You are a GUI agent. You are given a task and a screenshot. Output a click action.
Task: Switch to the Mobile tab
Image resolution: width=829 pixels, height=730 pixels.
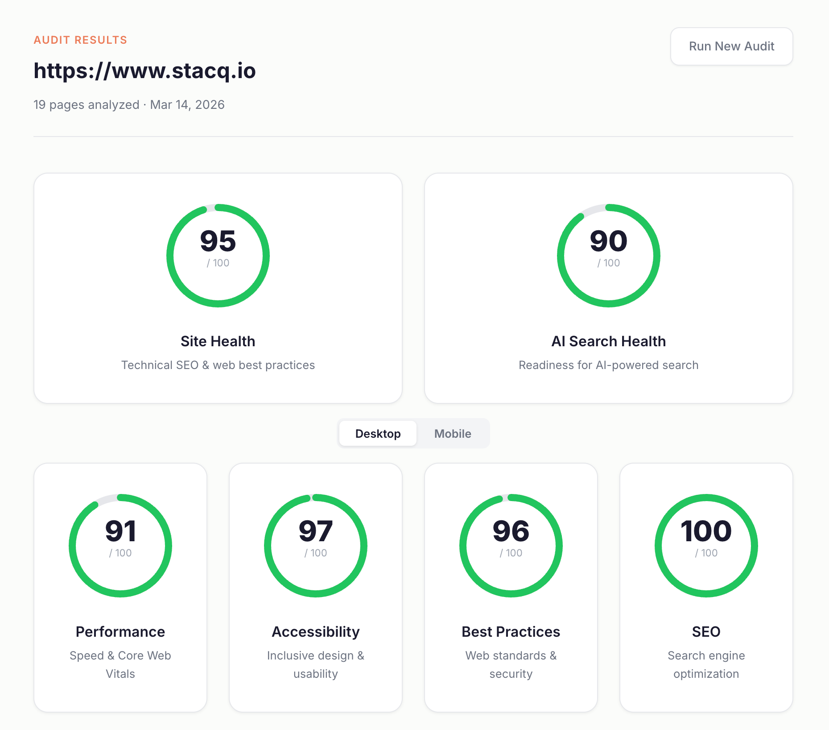coord(452,433)
